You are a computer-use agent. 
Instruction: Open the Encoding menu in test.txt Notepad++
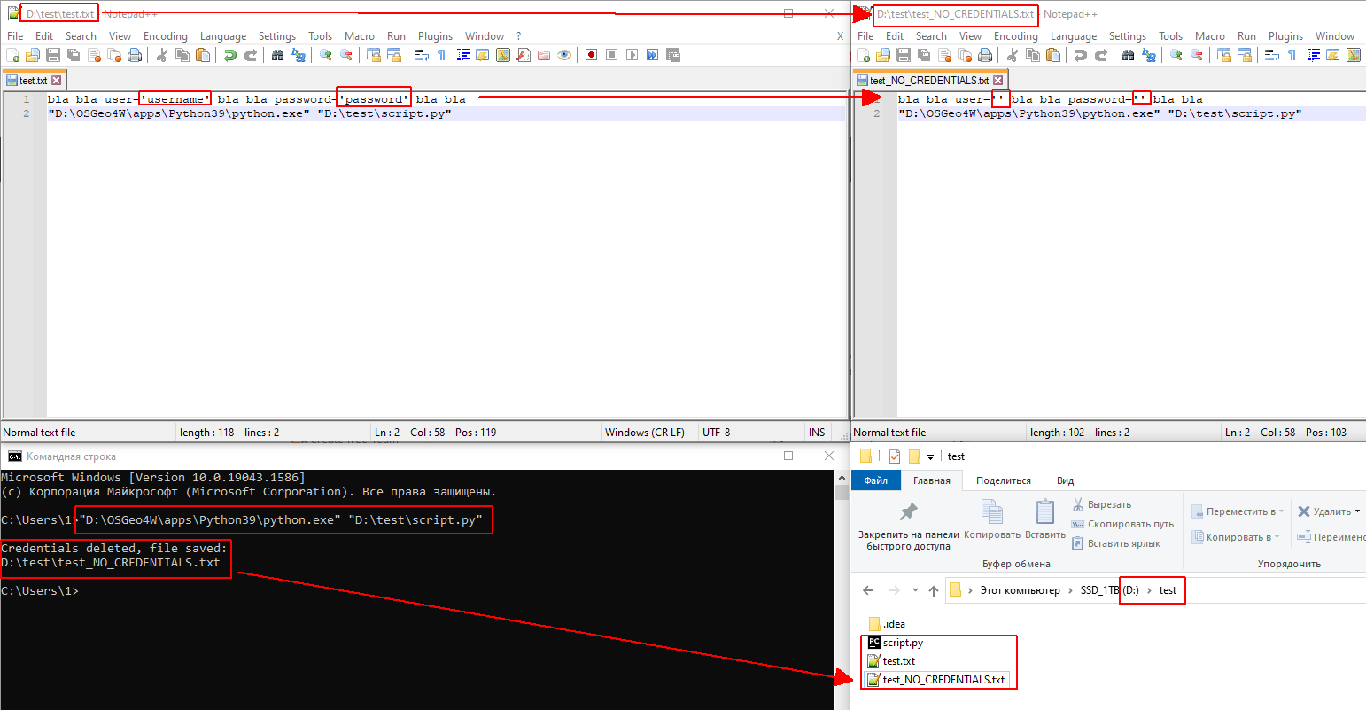[x=166, y=36]
